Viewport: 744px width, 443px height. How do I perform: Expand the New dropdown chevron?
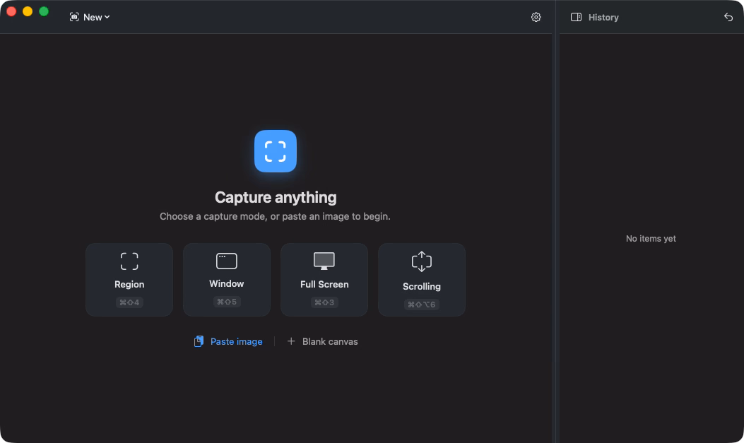coord(107,17)
